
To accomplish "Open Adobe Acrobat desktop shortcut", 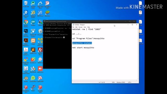I will pos(26,51).
